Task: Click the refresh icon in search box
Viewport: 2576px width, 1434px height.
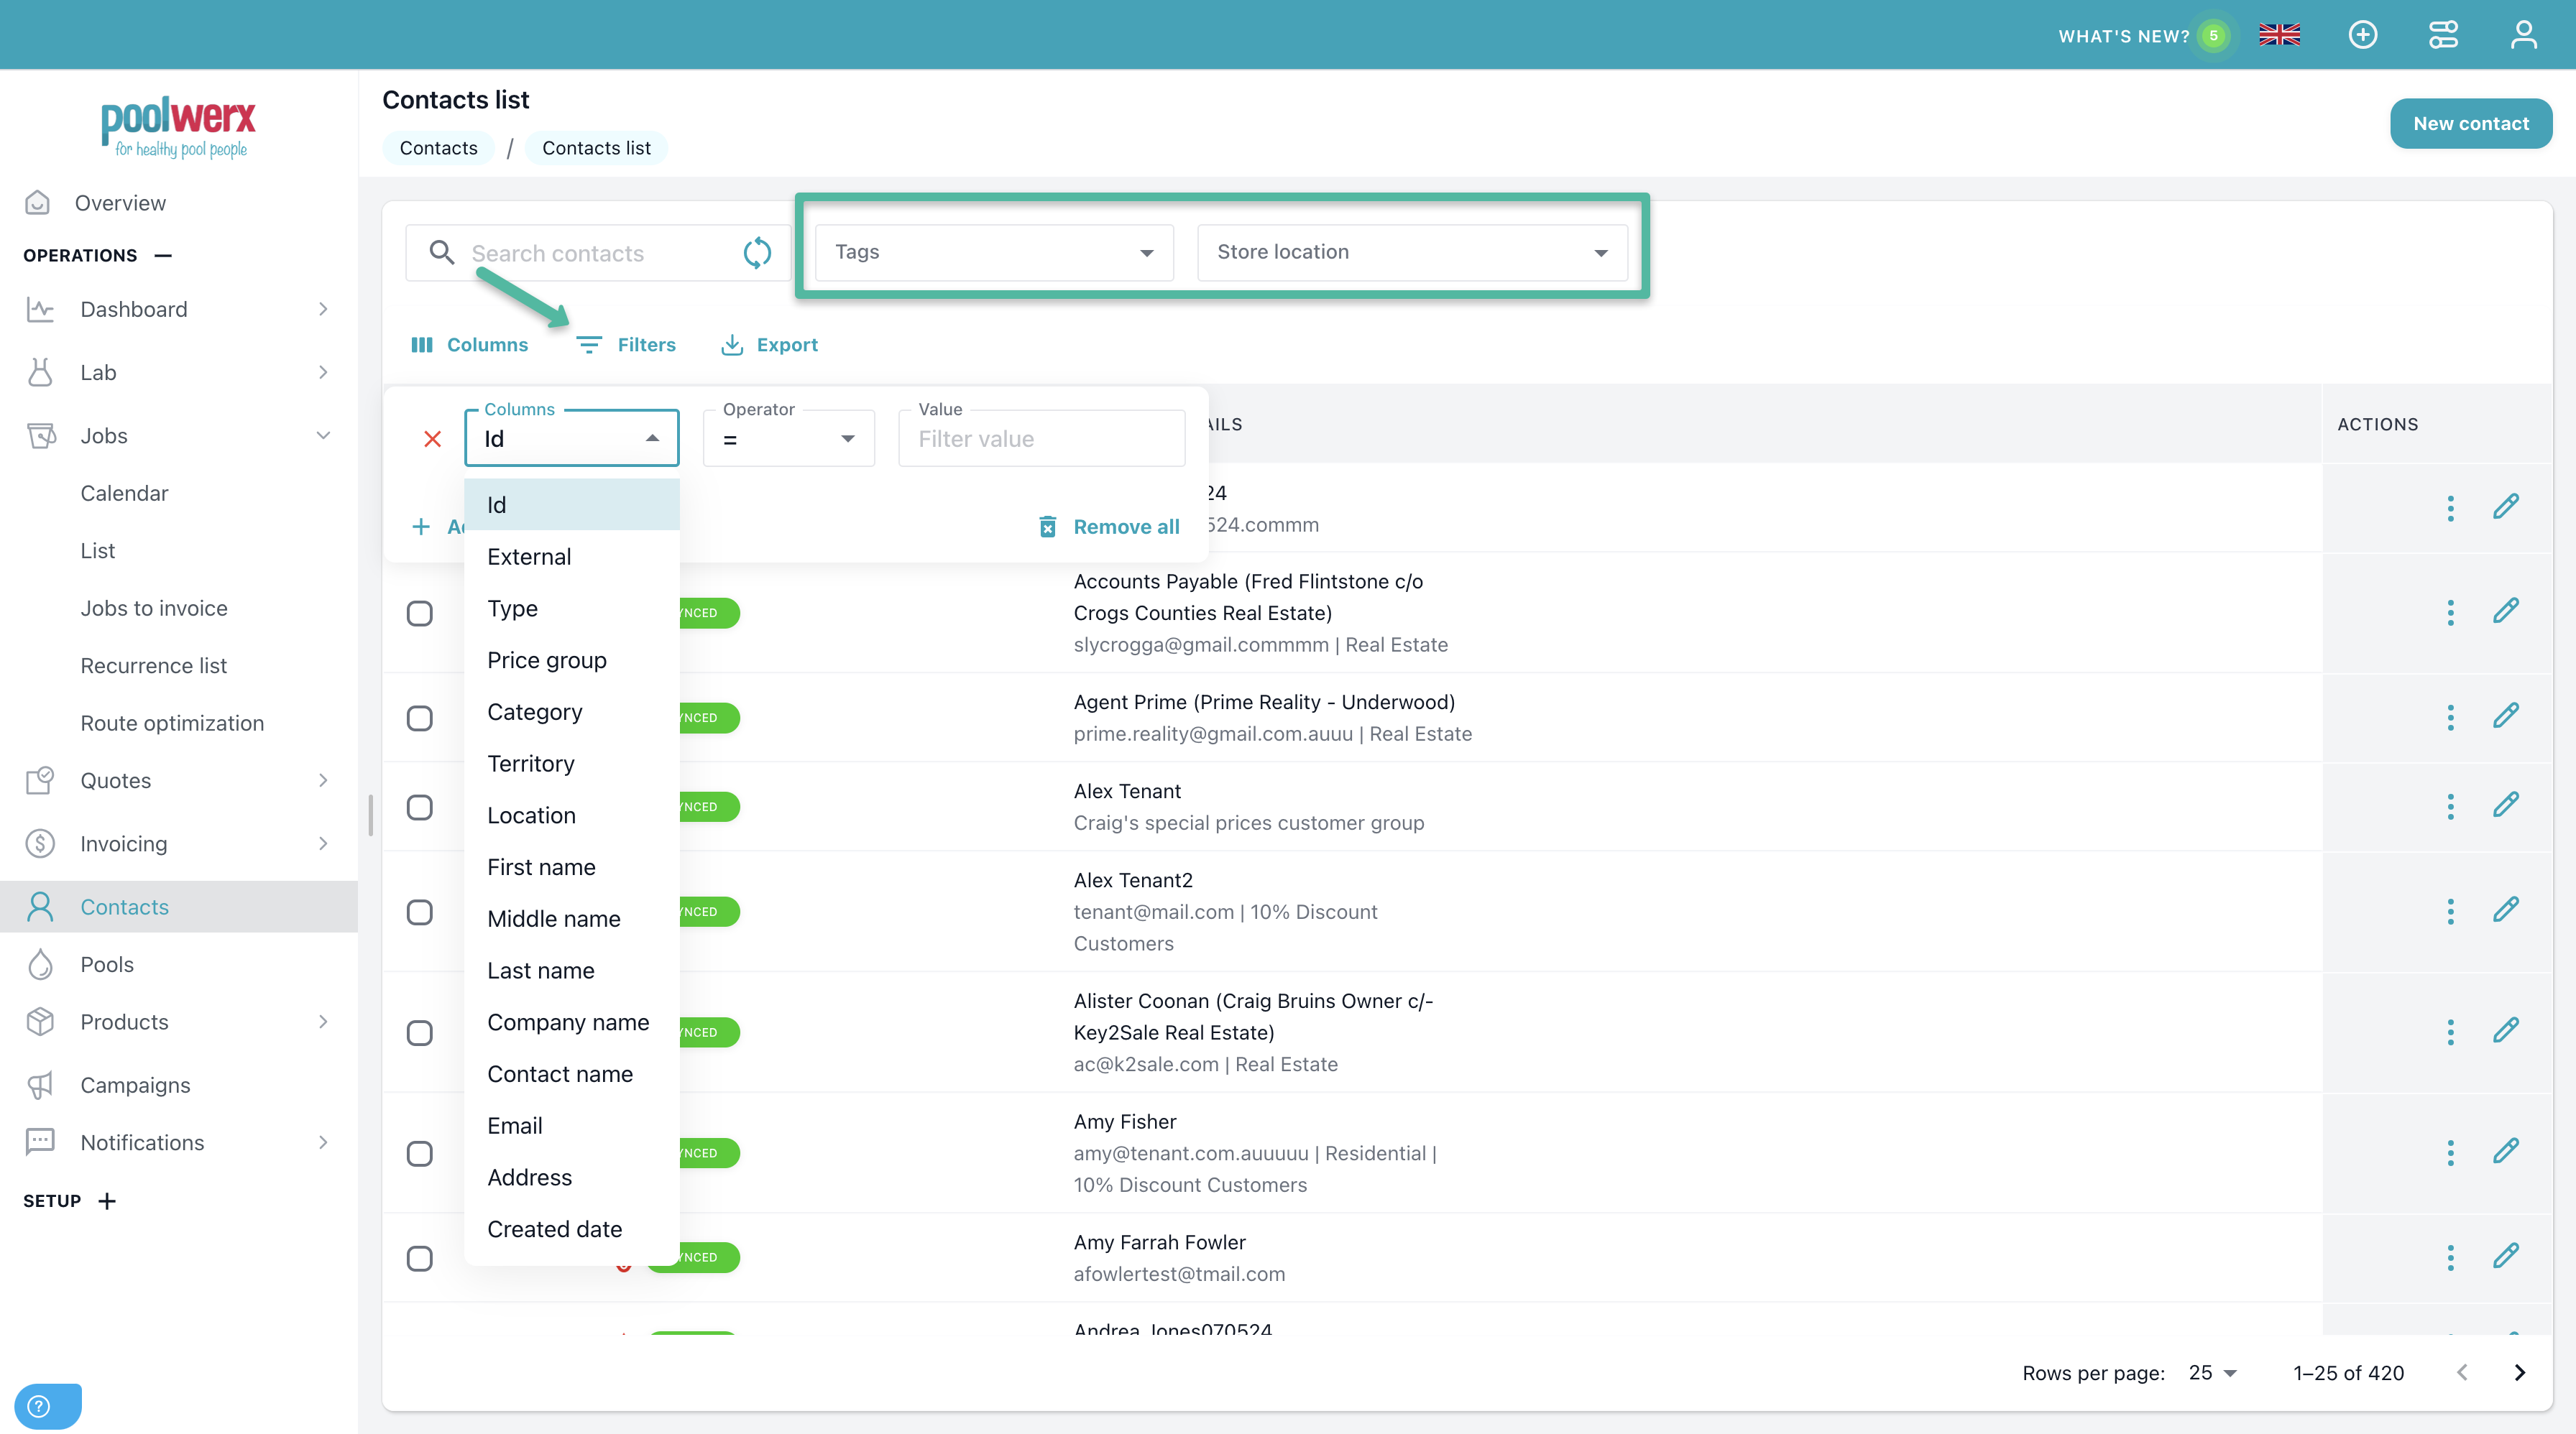Action: click(x=757, y=253)
